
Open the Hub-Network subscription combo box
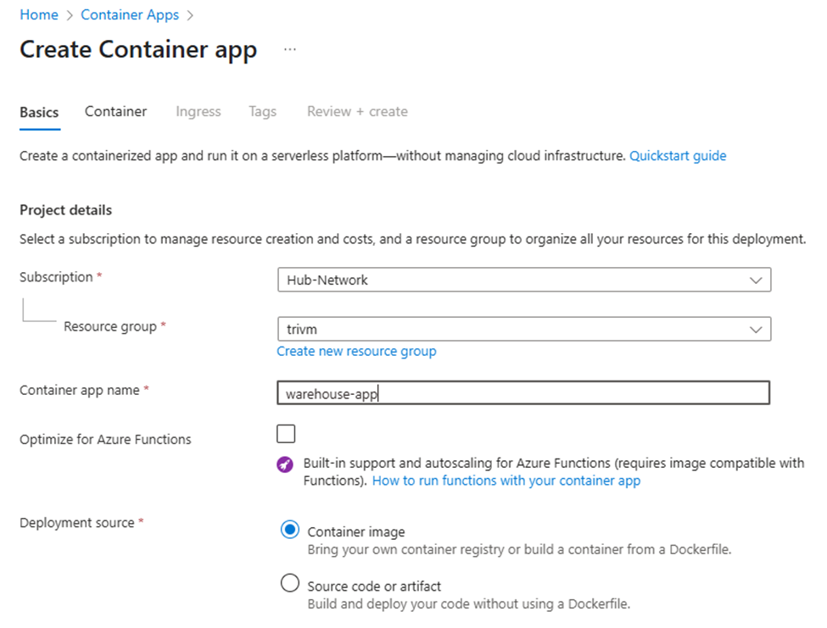[x=524, y=280]
